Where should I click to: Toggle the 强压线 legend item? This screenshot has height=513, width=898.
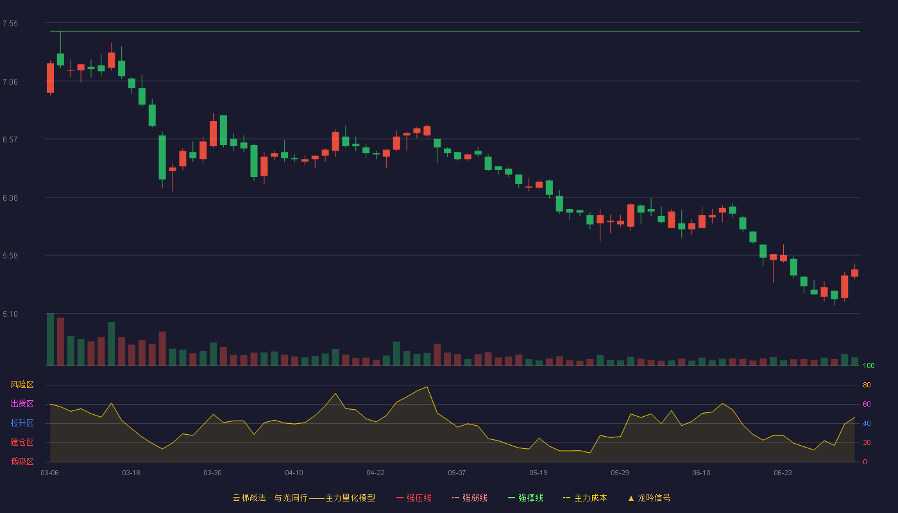[414, 498]
